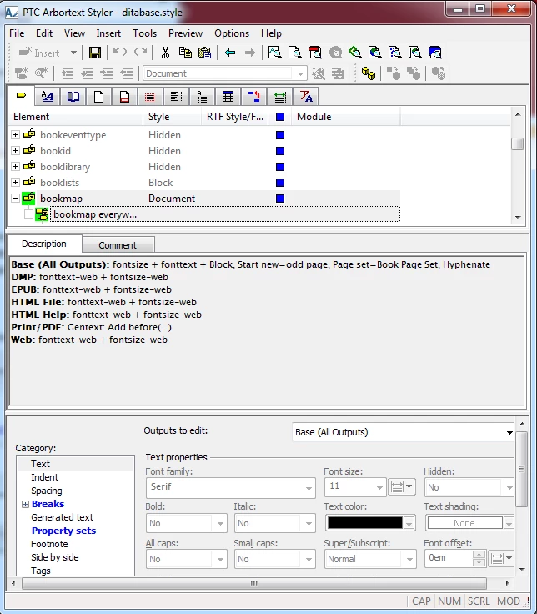The height and width of the screenshot is (614, 537).
Task: Open the Font family dropdown
Action: [309, 488]
